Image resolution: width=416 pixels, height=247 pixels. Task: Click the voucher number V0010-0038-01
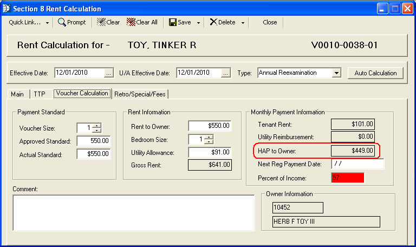tap(344, 45)
